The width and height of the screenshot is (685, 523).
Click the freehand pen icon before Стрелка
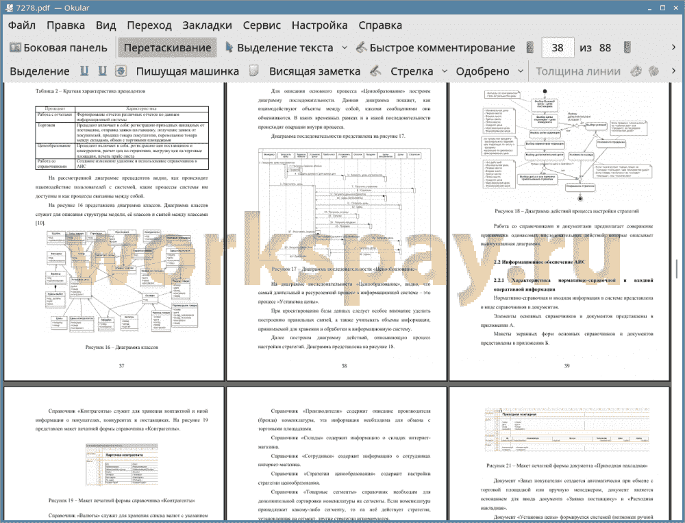pyautogui.click(x=375, y=71)
